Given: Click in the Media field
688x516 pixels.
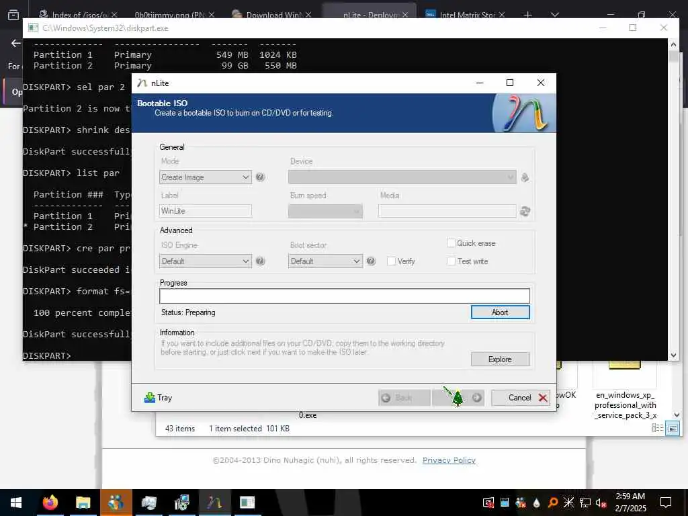Looking at the screenshot, I should [447, 211].
